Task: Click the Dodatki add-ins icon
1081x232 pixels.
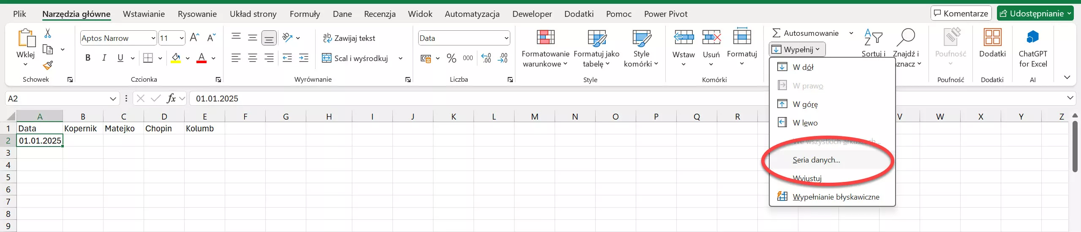Action: [x=992, y=38]
